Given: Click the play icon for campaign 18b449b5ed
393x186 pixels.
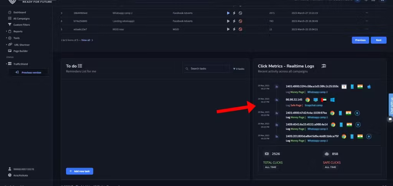Looking at the screenshot, I should [x=228, y=13].
